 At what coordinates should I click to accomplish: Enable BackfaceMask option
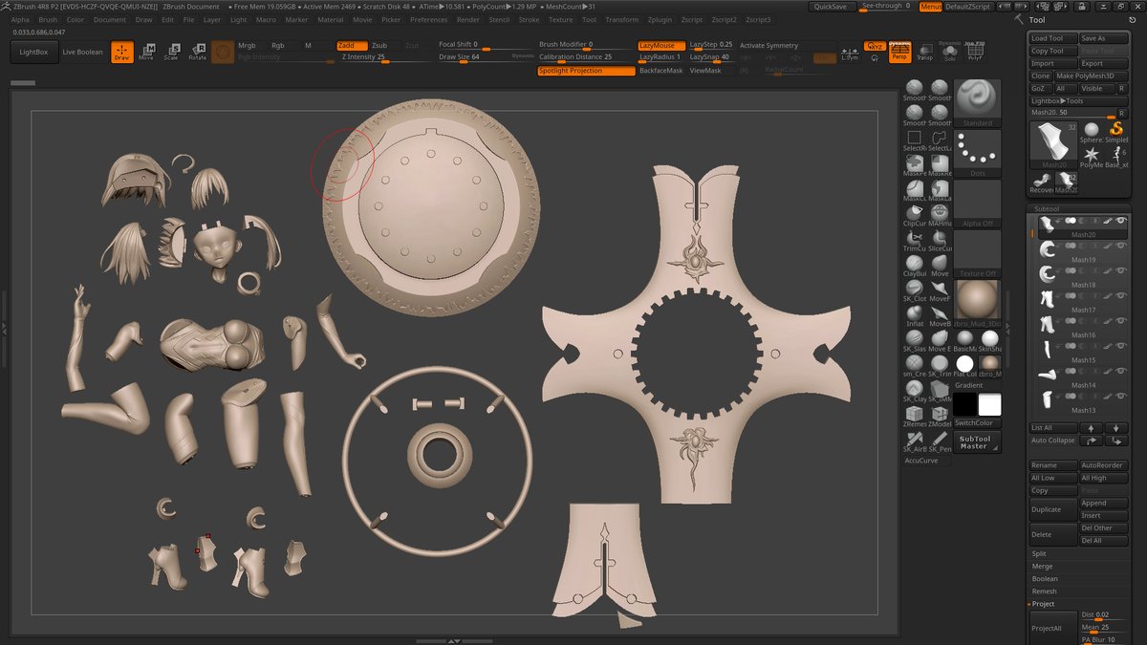[x=660, y=71]
